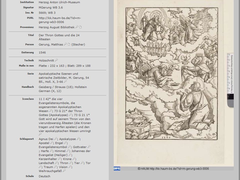
Task: Click the Iconclass label
Action: (x=28, y=99)
